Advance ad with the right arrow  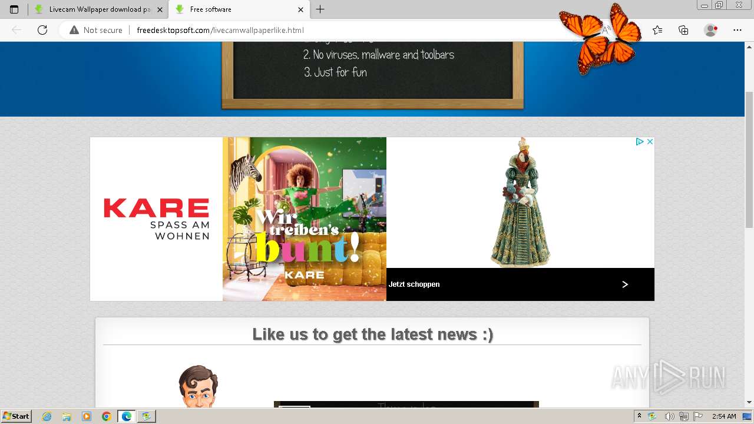click(625, 284)
